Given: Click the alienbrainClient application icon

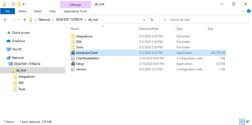Looking at the screenshot, I should coord(73,53).
